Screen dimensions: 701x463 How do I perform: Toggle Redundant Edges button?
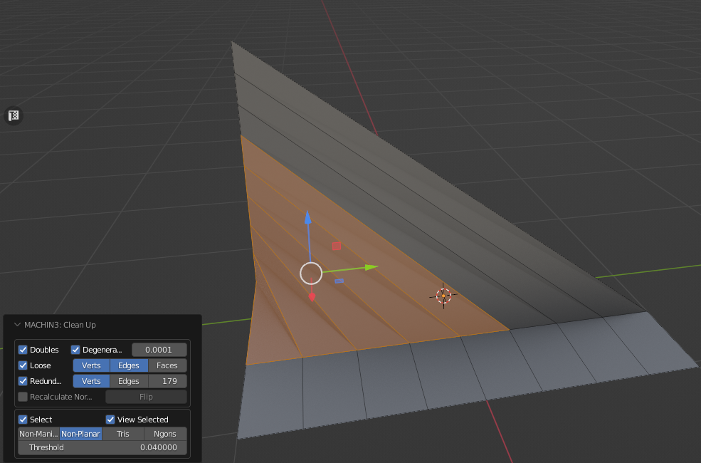tap(129, 381)
